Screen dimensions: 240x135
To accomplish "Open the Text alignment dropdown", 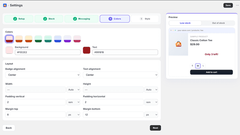I will click(x=121, y=75).
